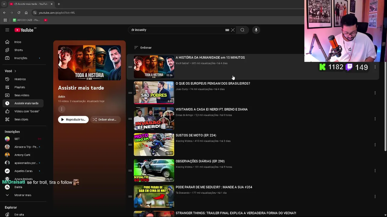Open the apps grid in bookmarks bar
The width and height of the screenshot is (387, 217).
coord(5,20)
